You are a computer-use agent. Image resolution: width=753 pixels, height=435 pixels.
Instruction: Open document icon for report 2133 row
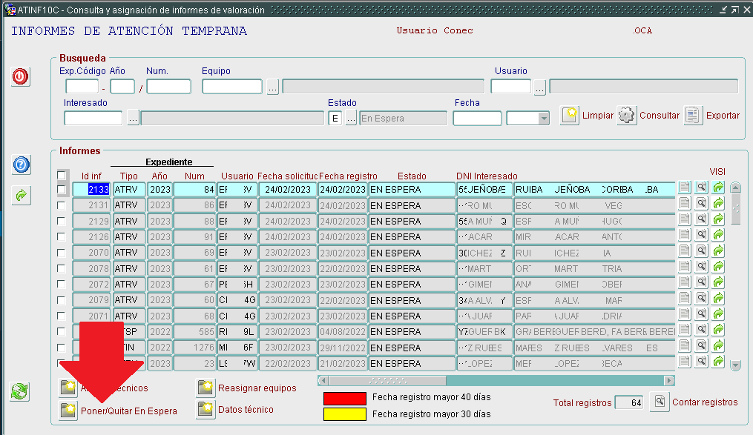point(685,189)
